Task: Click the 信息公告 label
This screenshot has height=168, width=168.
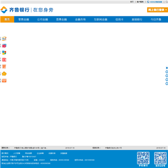Action: click(97, 148)
